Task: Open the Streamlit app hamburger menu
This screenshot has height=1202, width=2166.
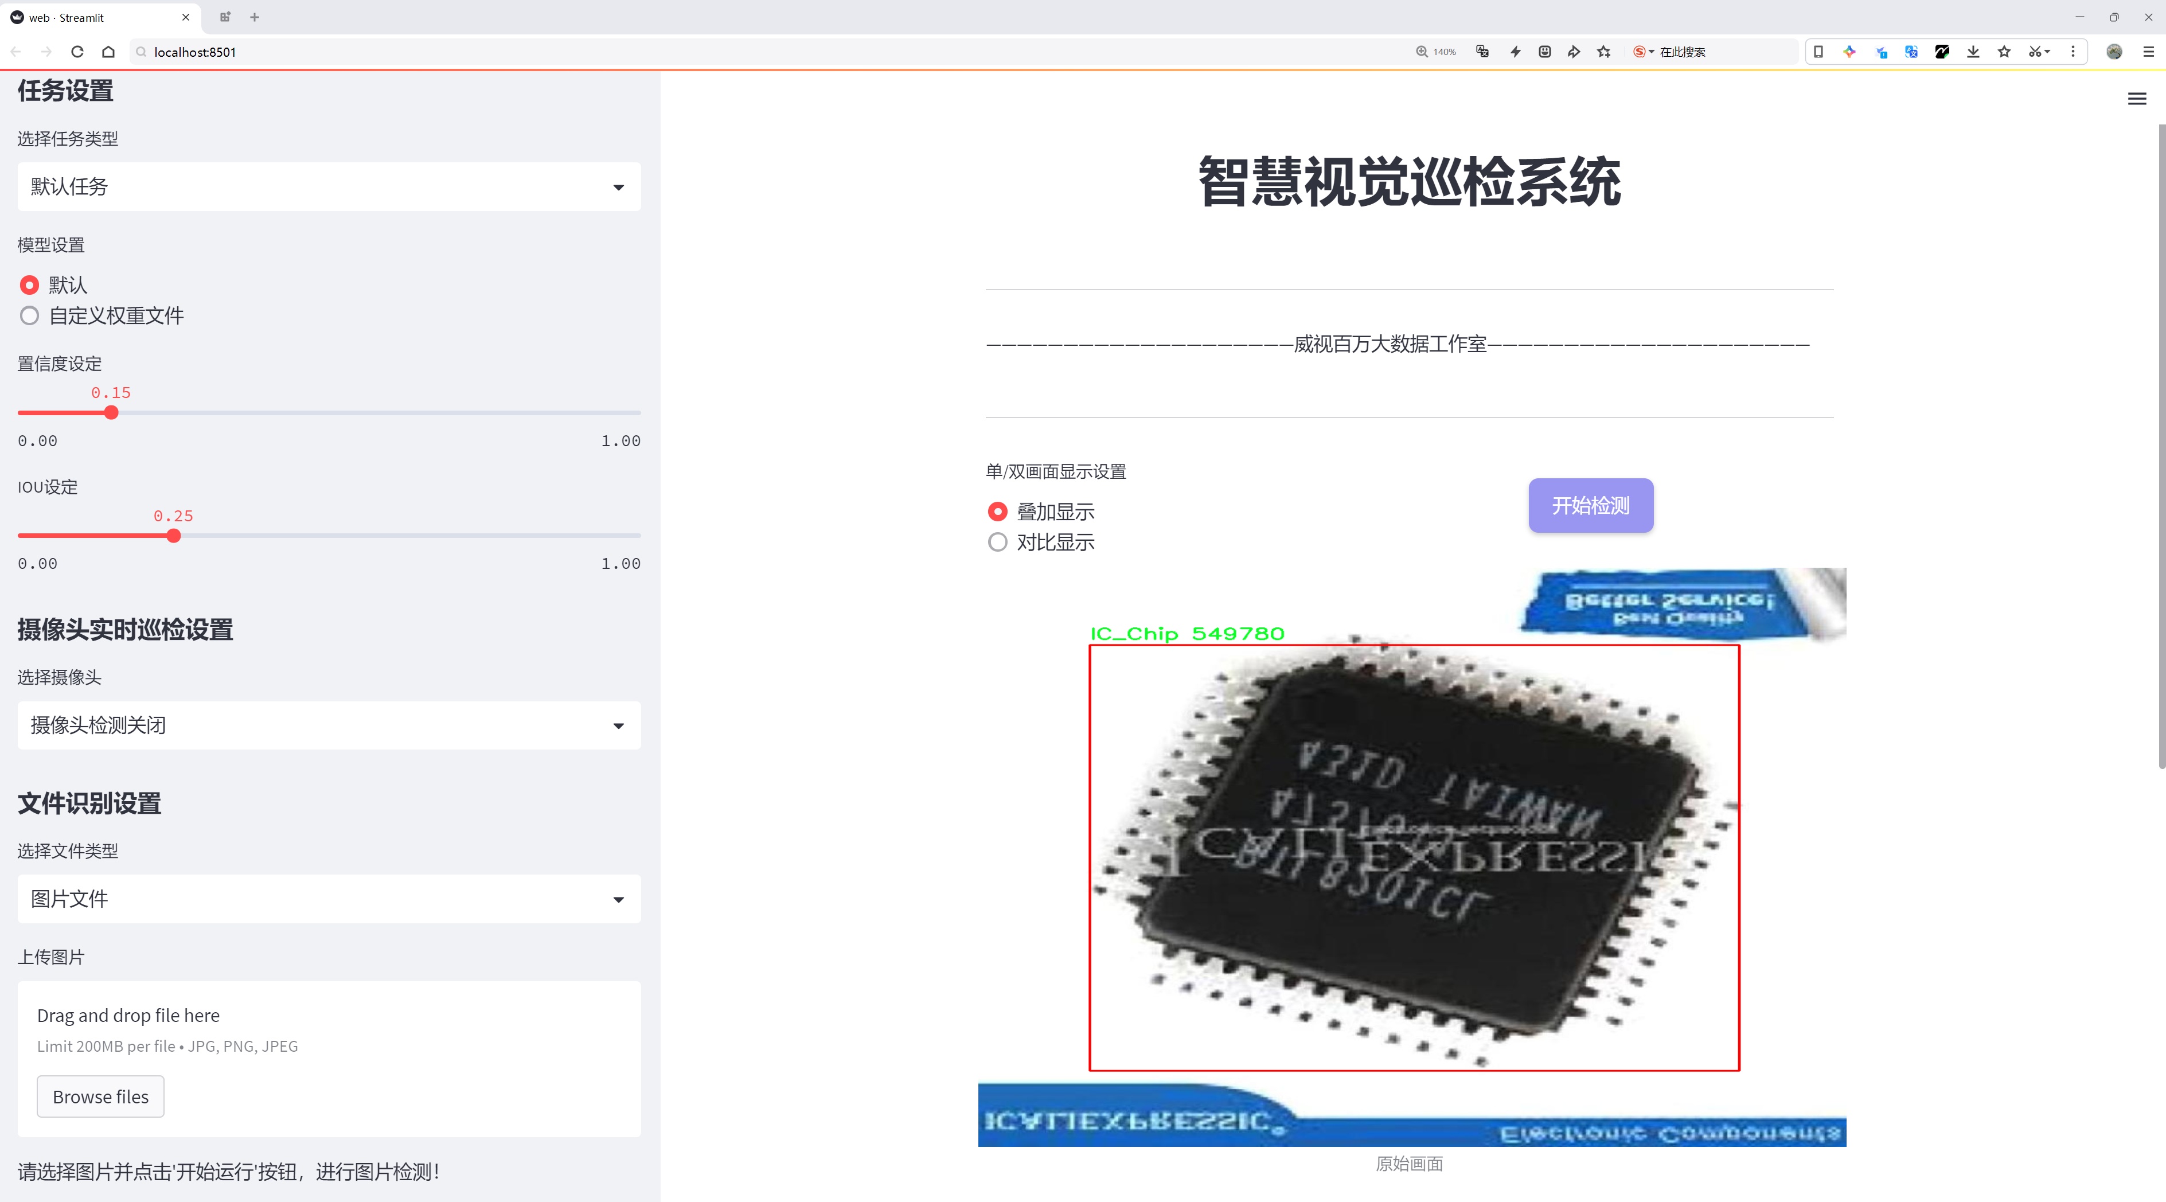Action: pos(2137,99)
